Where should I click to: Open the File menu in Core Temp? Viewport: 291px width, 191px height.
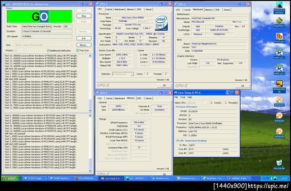[177, 97]
